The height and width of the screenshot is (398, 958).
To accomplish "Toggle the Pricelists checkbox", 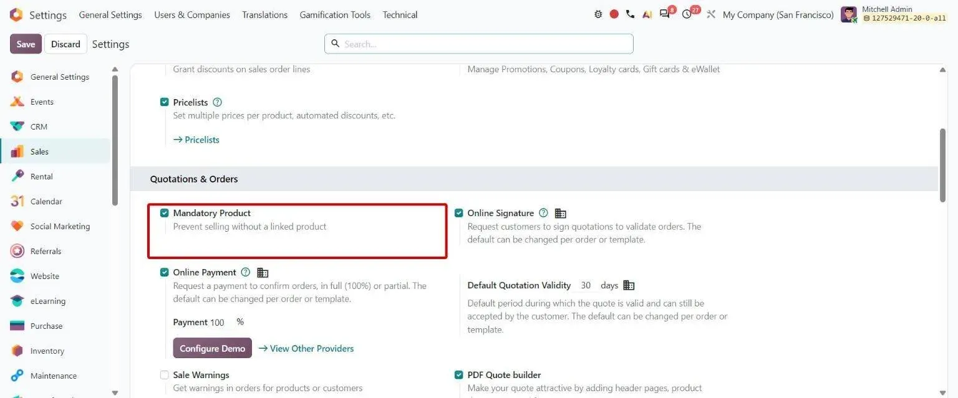I will 165,102.
